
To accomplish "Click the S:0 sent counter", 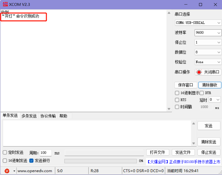I will click(x=60, y=171).
